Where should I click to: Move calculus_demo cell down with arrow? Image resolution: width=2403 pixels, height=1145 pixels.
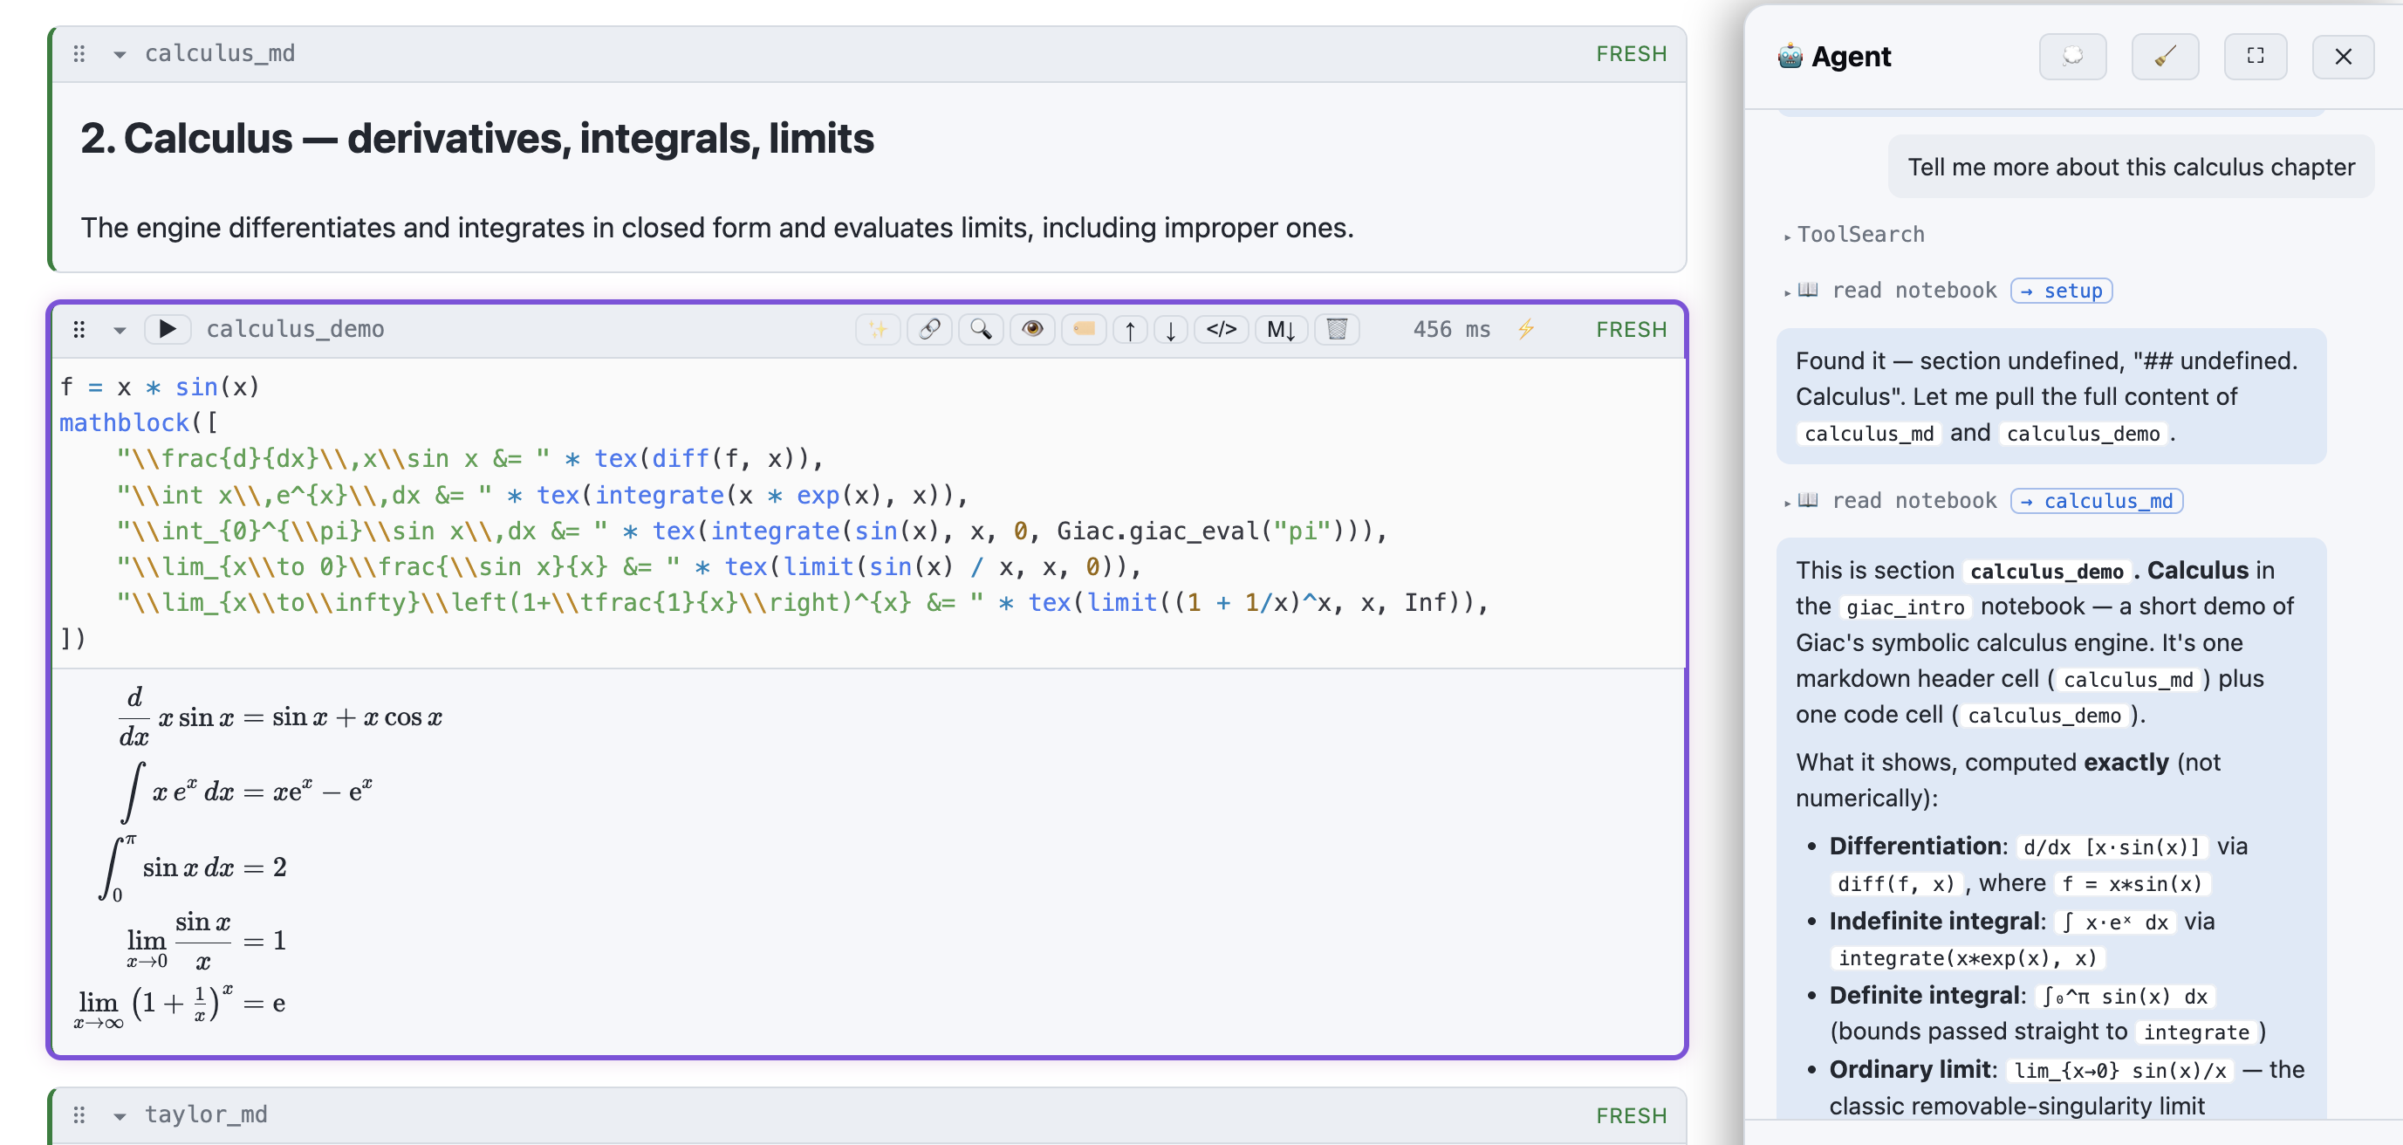[1171, 328]
